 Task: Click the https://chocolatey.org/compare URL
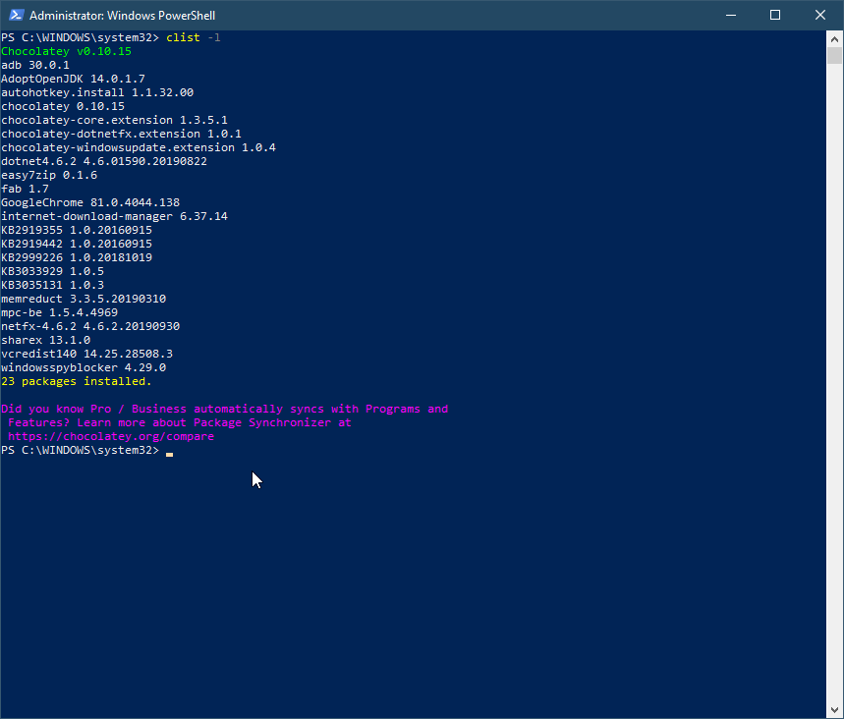(111, 436)
